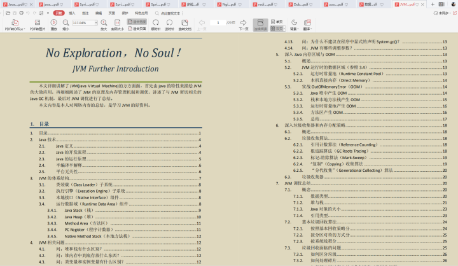The width and height of the screenshot is (458, 266).
Task: Click the undo arrow icon
Action: (28, 13)
